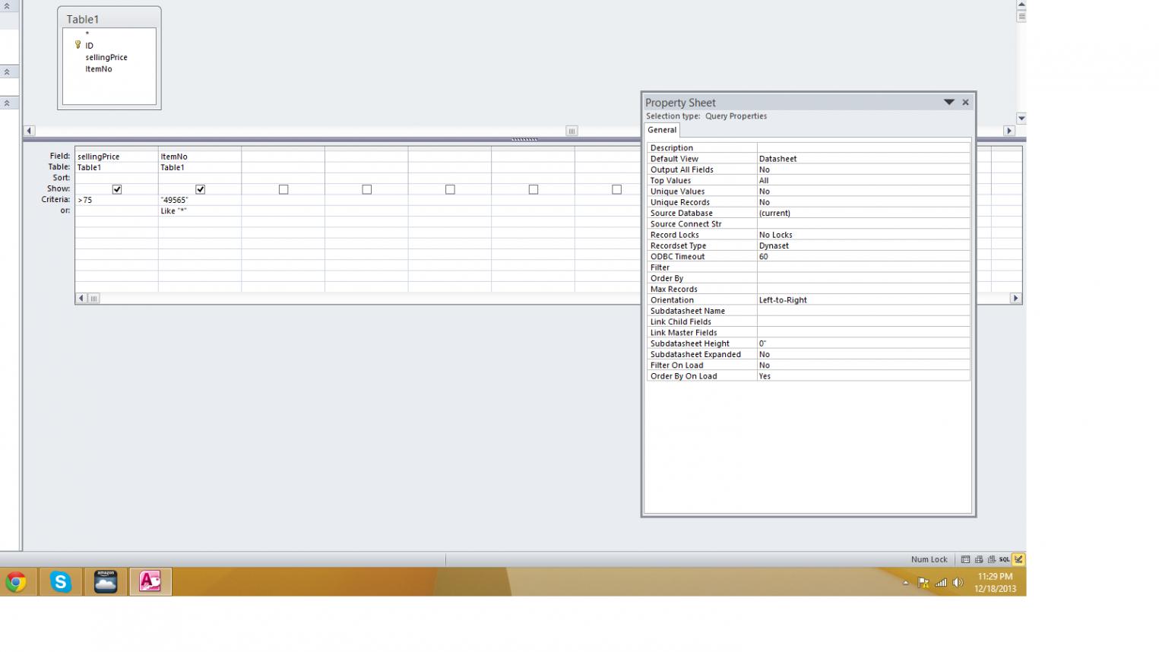Switch to PivotTable View in status bar
Viewport: 1159px width, 652px height.
click(x=979, y=559)
